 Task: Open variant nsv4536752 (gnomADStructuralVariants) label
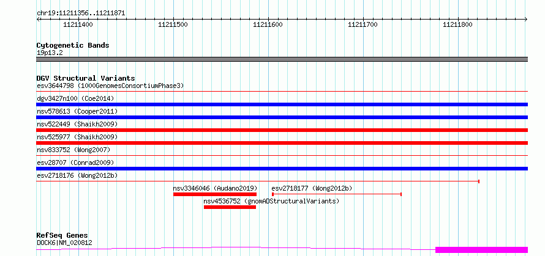271,201
